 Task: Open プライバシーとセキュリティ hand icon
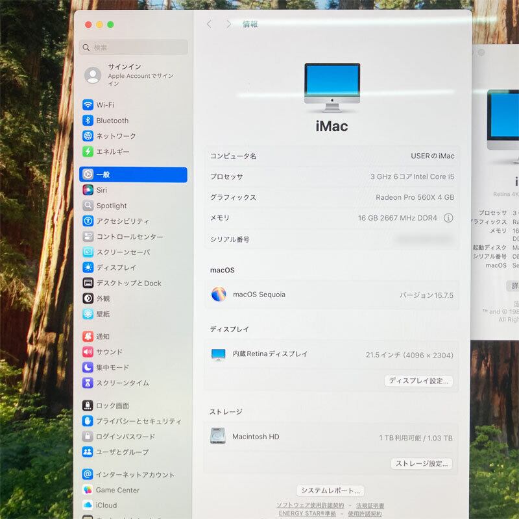click(88, 420)
